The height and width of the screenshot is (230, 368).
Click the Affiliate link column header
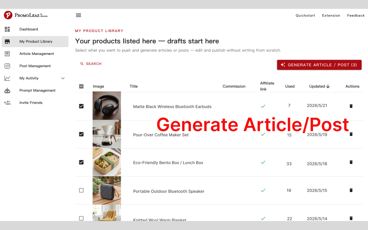(x=267, y=86)
